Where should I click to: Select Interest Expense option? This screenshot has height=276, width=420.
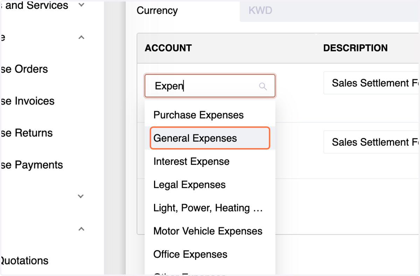click(210, 161)
